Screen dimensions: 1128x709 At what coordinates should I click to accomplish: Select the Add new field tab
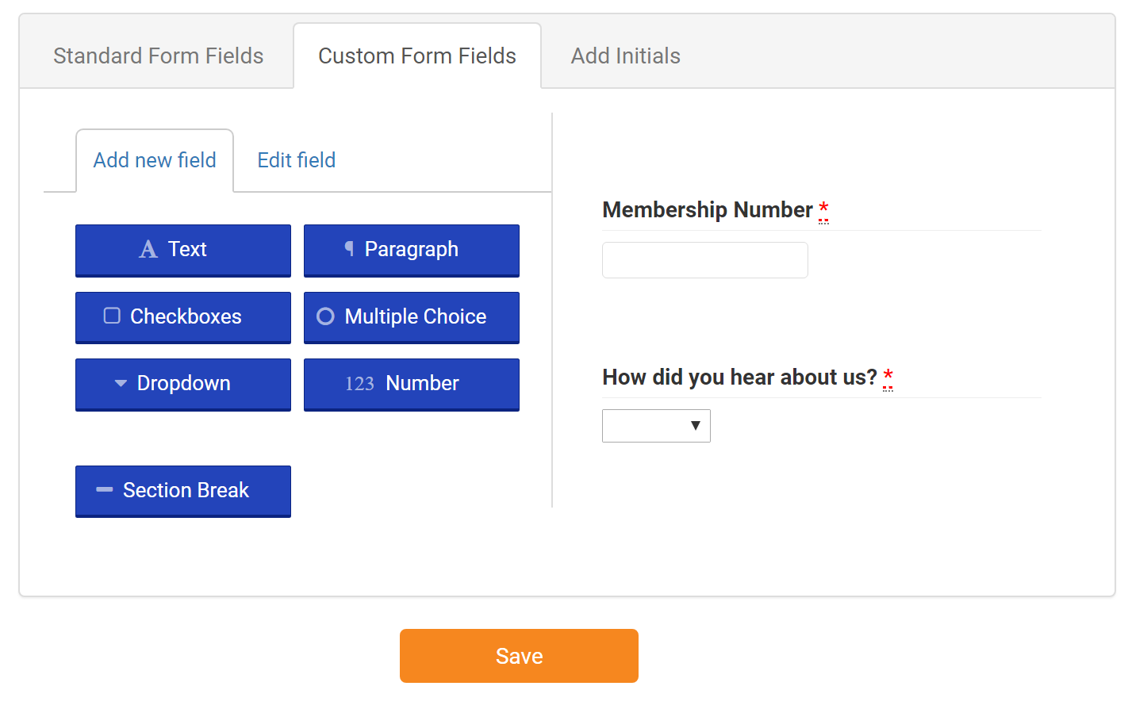[x=155, y=160]
